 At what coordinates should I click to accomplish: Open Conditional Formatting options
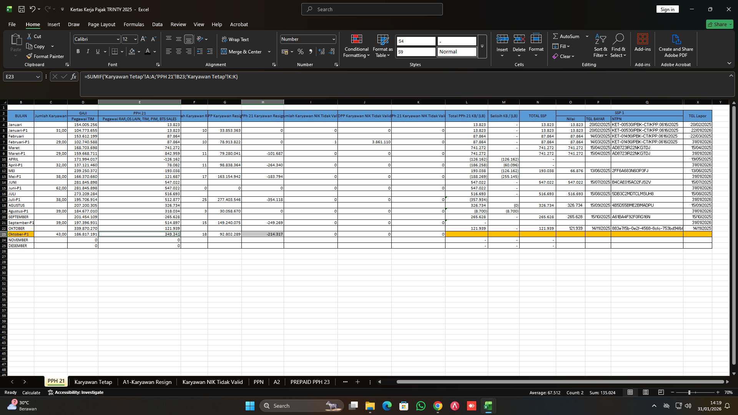(356, 45)
